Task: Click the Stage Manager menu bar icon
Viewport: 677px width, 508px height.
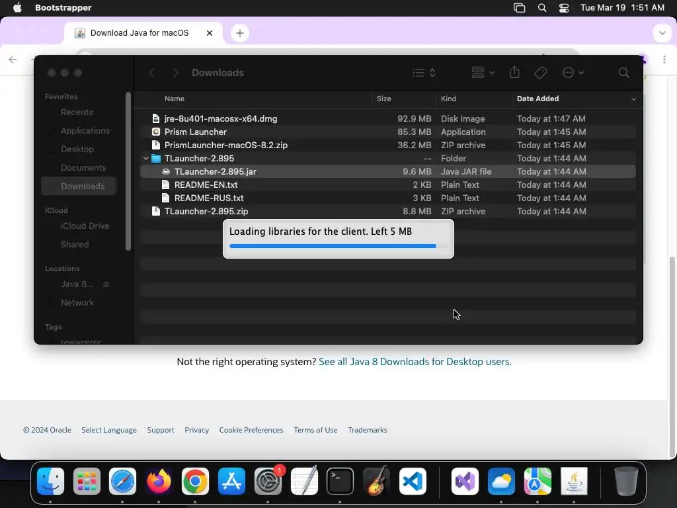Action: point(519,8)
